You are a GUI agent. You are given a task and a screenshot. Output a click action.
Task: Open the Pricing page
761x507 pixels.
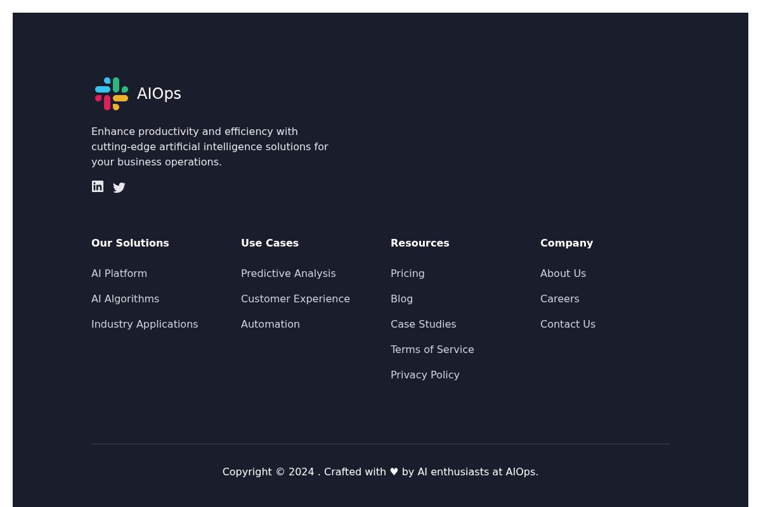pos(407,273)
